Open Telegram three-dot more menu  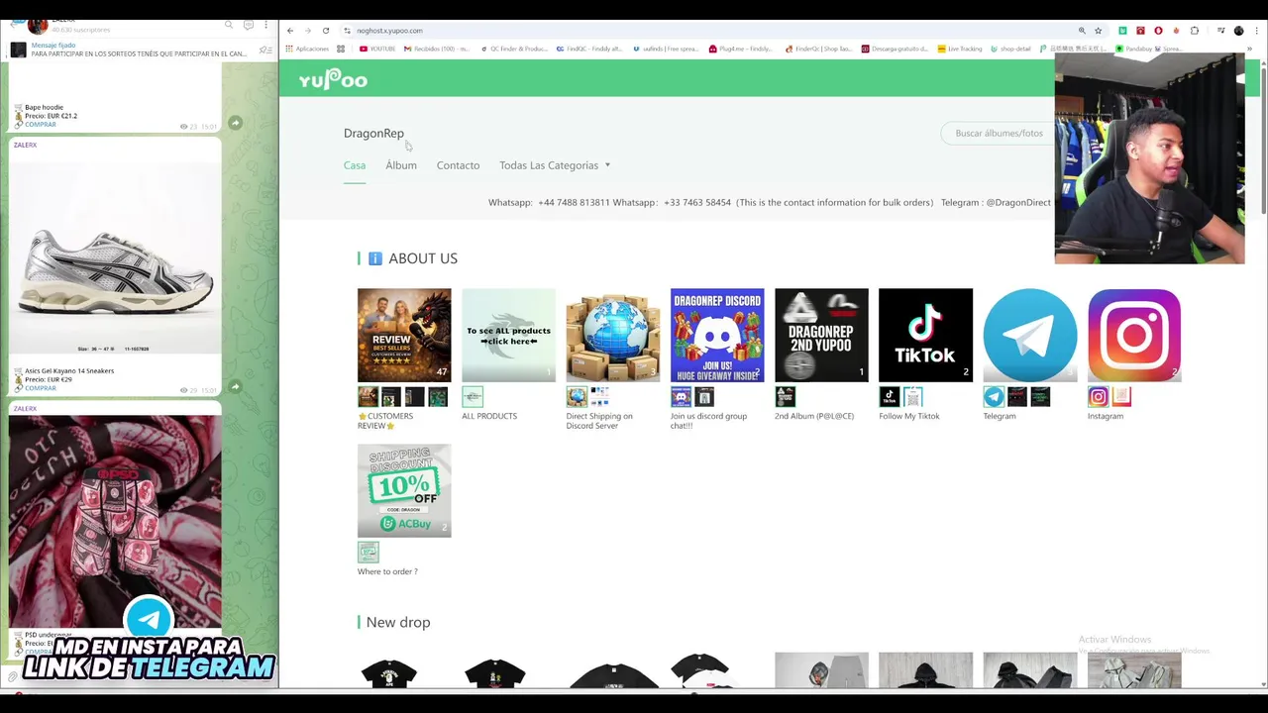(x=265, y=25)
